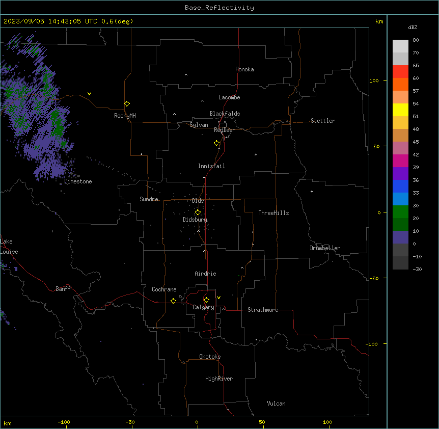Click the km unit label at bottom left
Screen dimensions: 439x429
(x=8, y=423)
